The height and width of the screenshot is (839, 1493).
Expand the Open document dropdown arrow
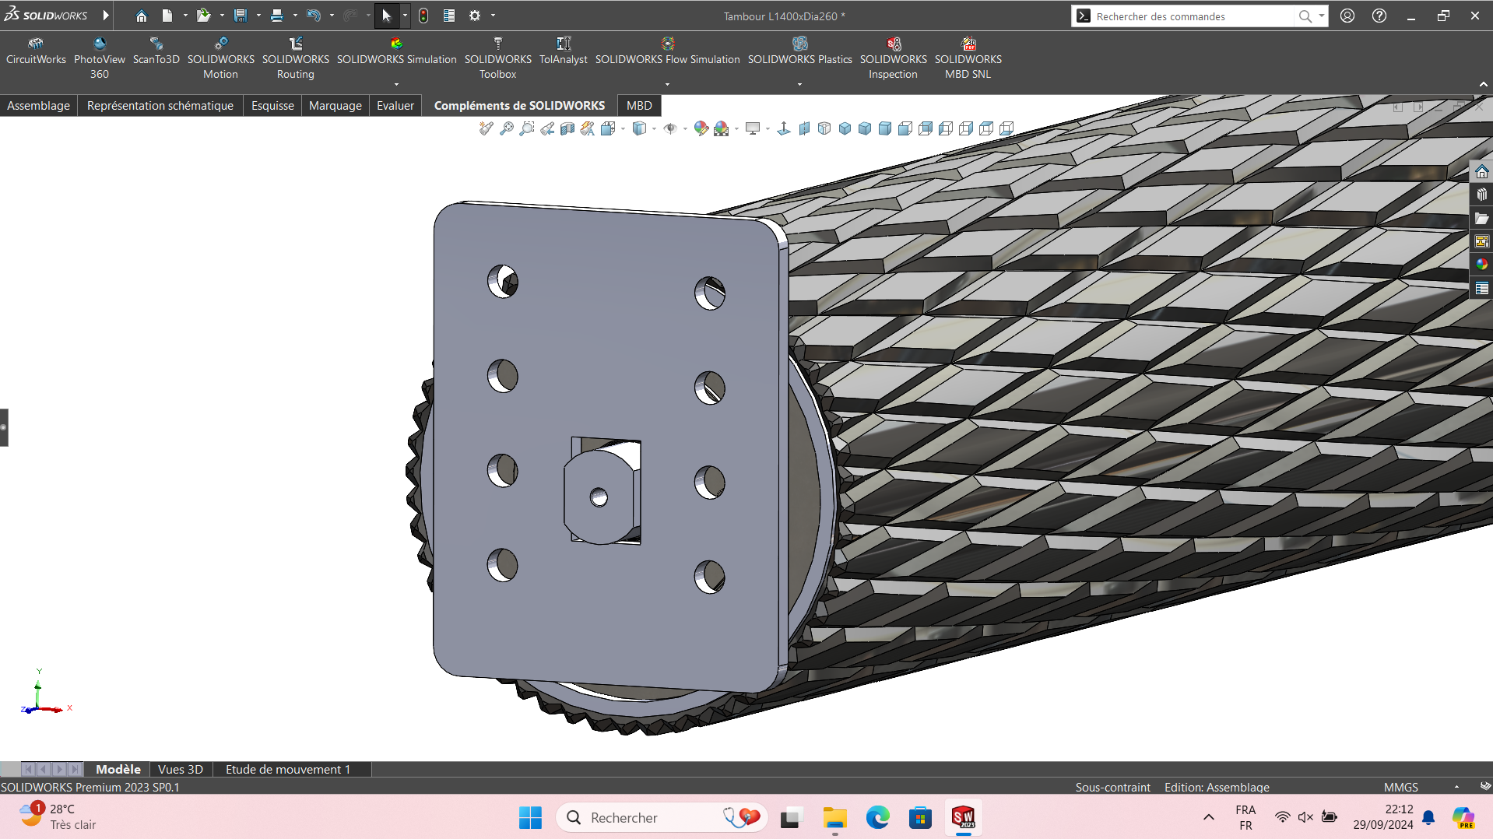[x=222, y=16]
